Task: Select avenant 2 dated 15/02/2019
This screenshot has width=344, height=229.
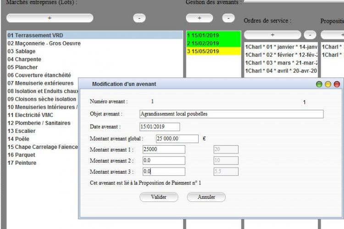Action: tap(213, 44)
